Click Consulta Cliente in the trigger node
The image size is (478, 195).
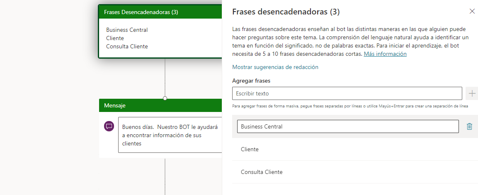coord(127,46)
